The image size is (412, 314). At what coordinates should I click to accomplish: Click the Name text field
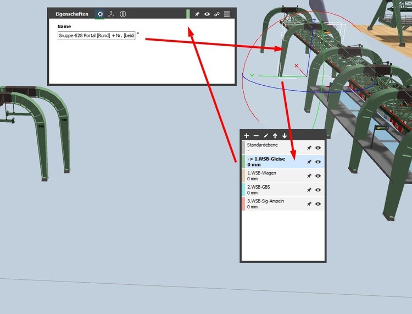96,35
